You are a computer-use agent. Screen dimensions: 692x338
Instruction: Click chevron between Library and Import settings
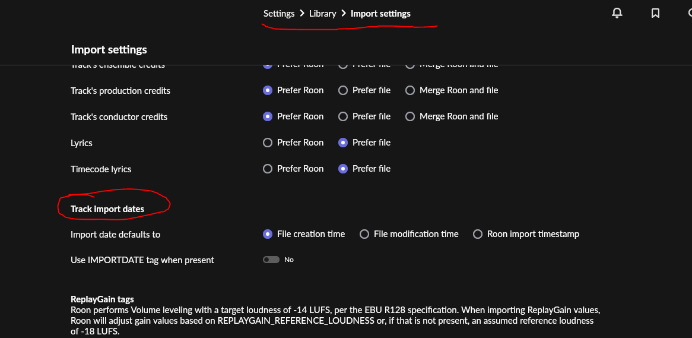point(344,13)
